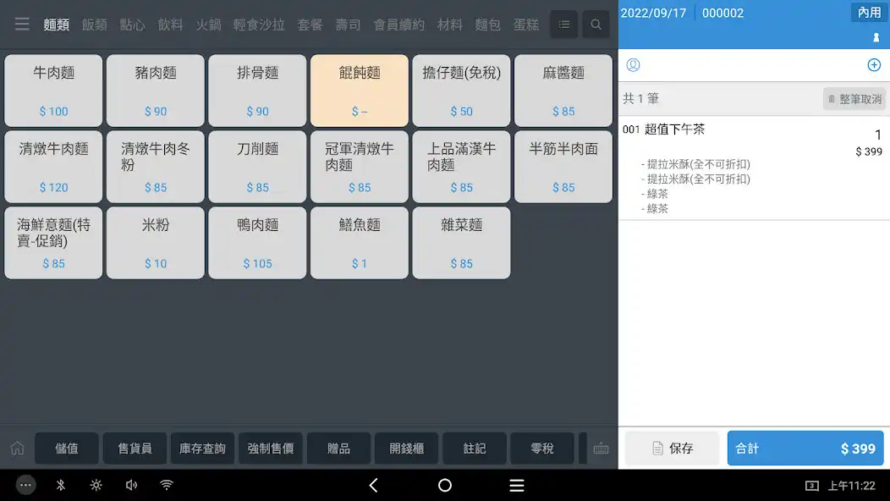Open 庫存查詢 stock inquiry

pos(202,449)
